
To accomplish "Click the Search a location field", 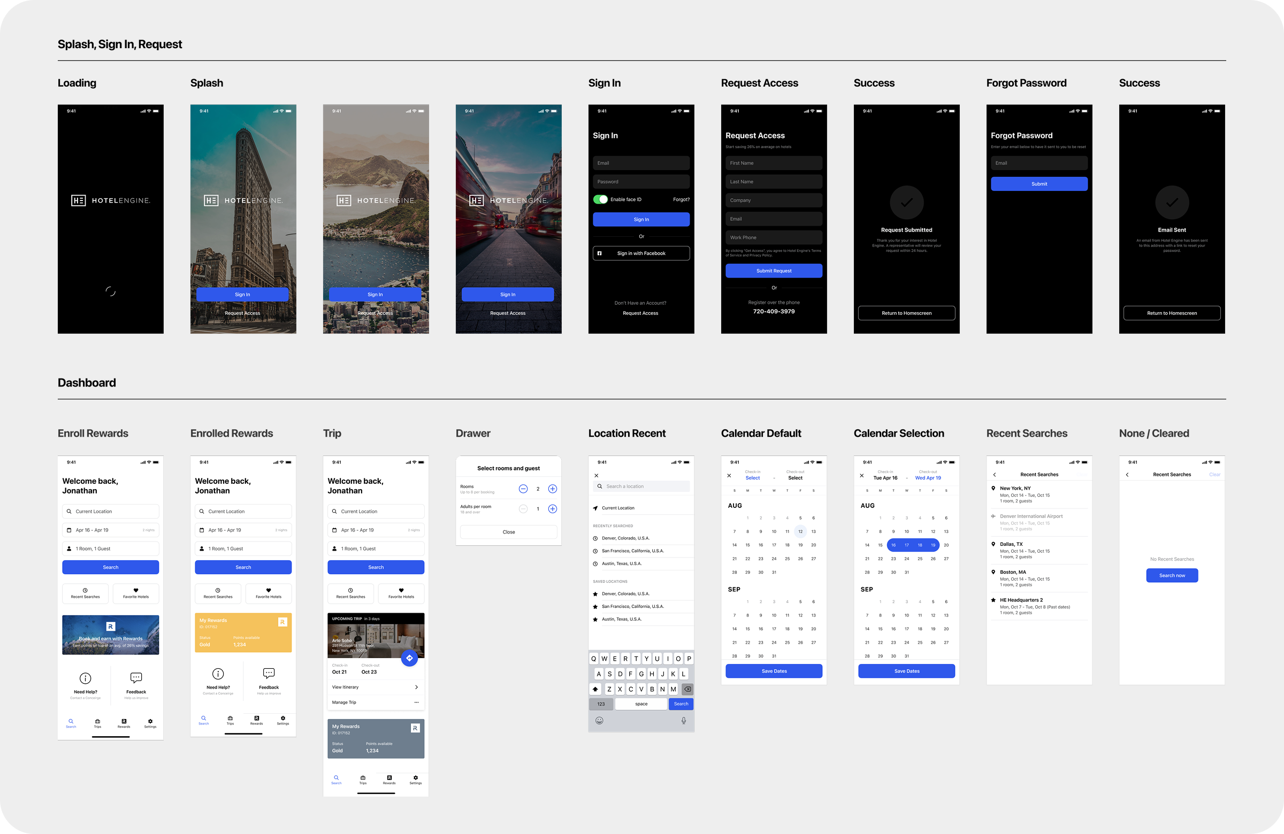I will click(641, 486).
